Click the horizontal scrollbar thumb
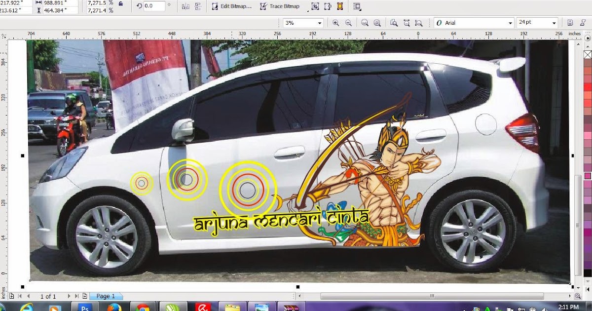592x311 pixels. (432, 296)
